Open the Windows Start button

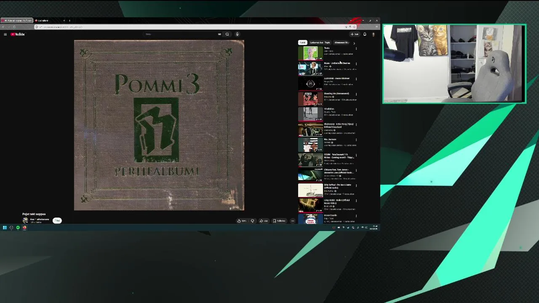click(5, 228)
